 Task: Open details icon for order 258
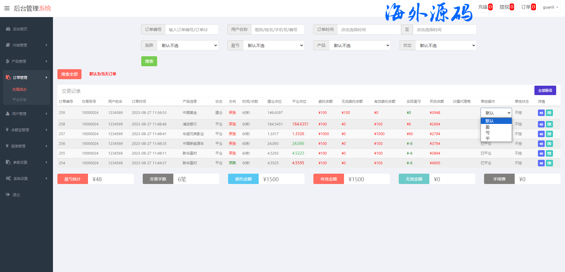549,124
